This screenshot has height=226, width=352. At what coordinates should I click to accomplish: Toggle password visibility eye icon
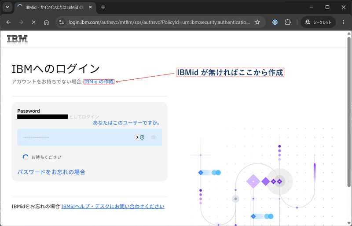click(154, 137)
